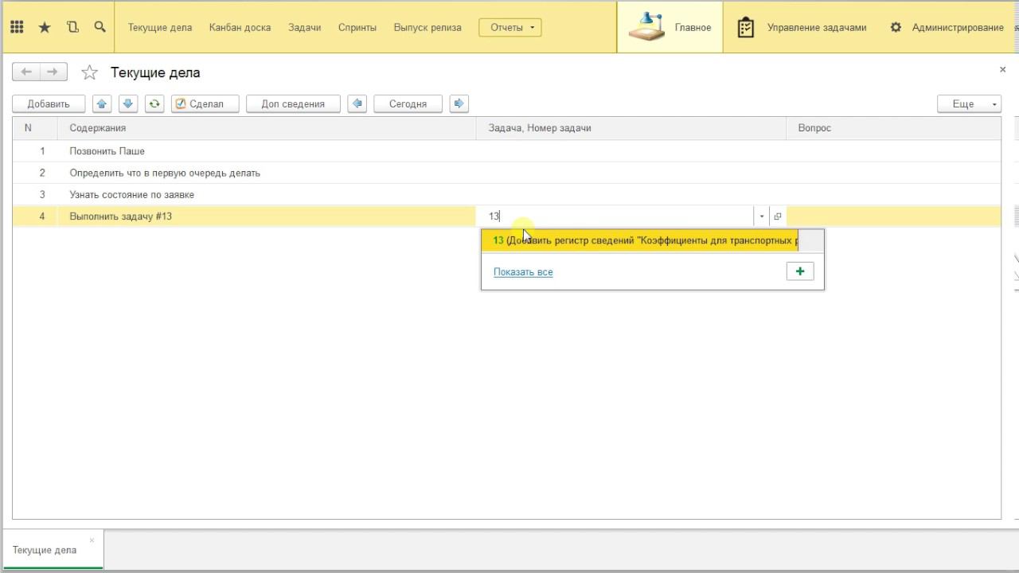Create new item with green plus
Viewport: 1019px width, 573px height.
800,271
